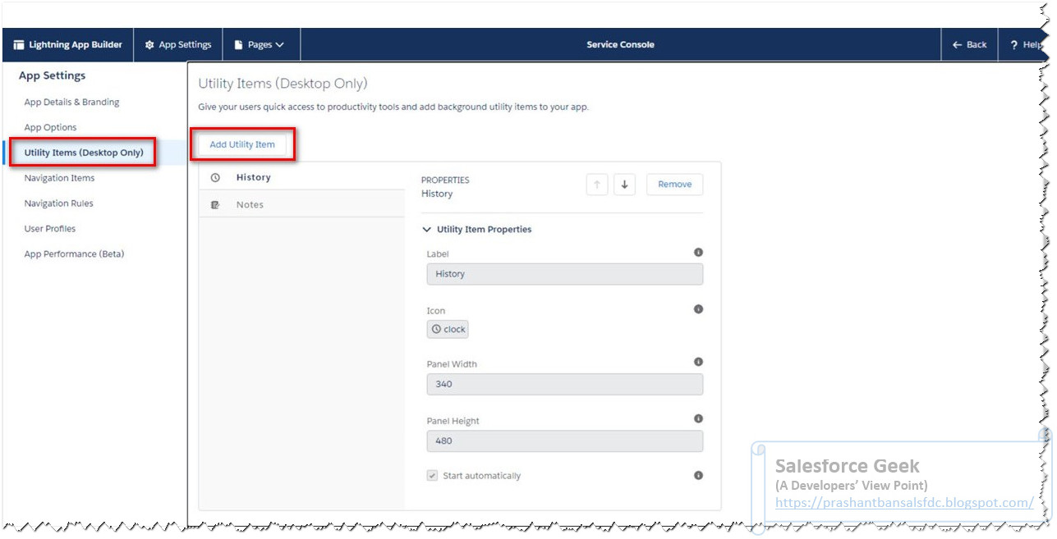
Task: Open the Pages dropdown chevron
Action: pyautogui.click(x=279, y=45)
